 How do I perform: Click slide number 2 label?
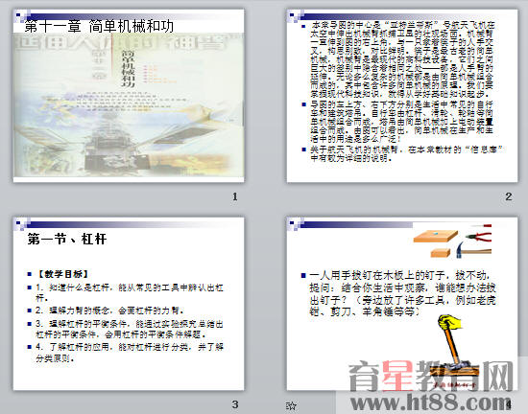(x=509, y=196)
